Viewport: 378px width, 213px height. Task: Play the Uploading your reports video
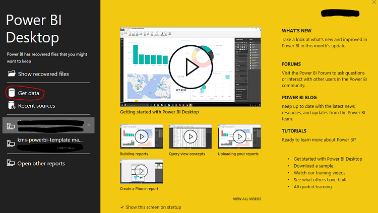click(239, 136)
